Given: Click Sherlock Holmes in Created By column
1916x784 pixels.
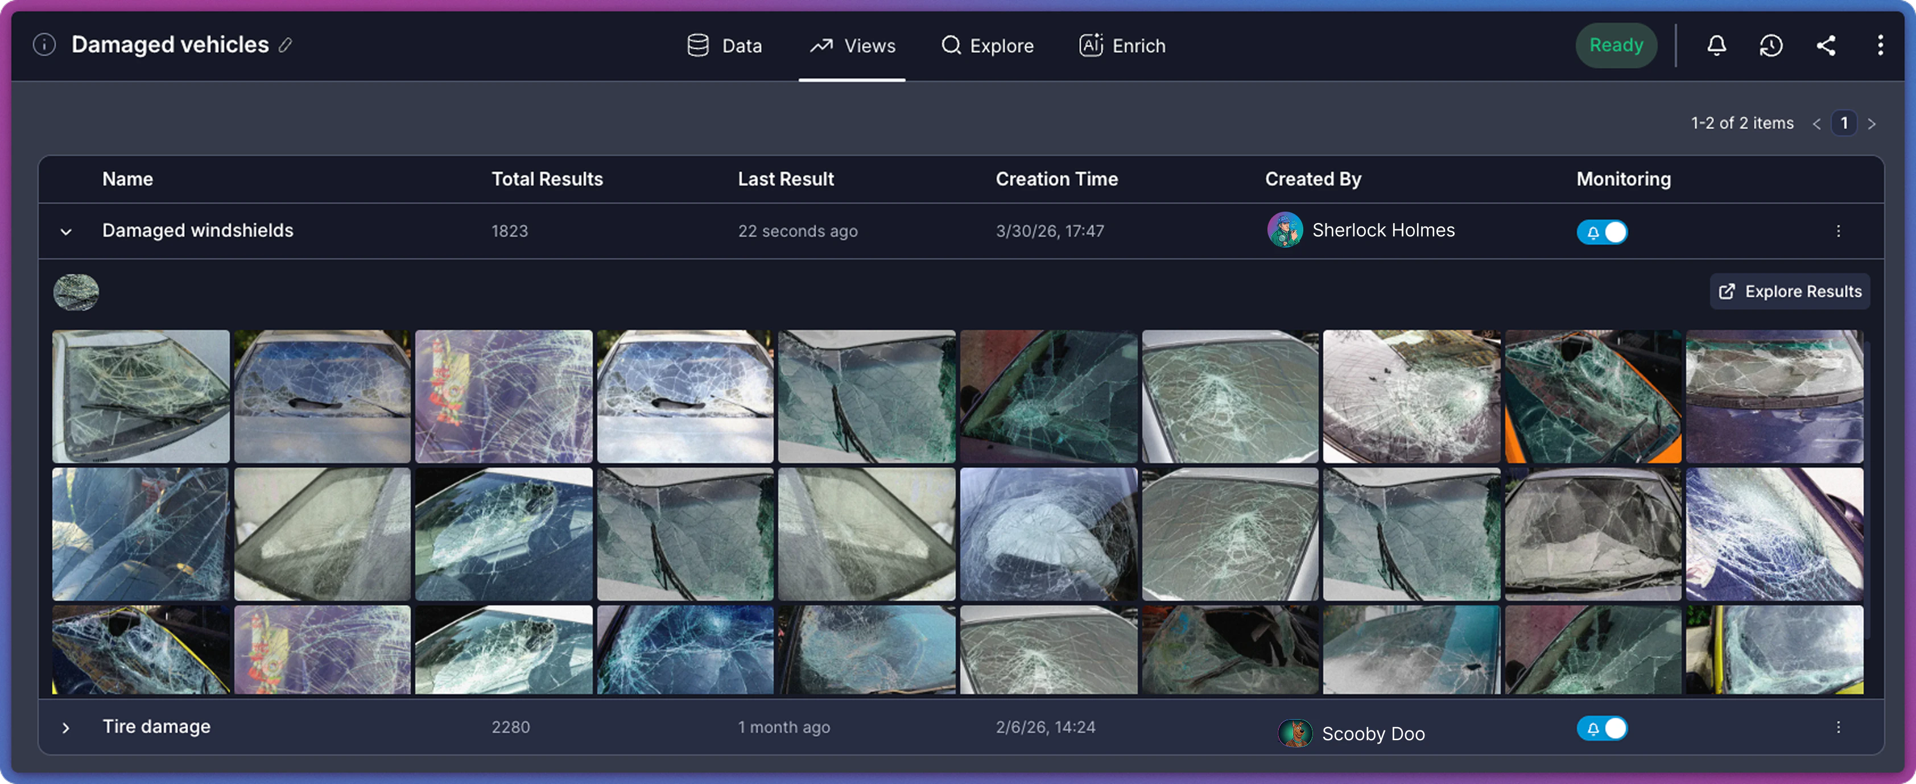Looking at the screenshot, I should [1383, 230].
